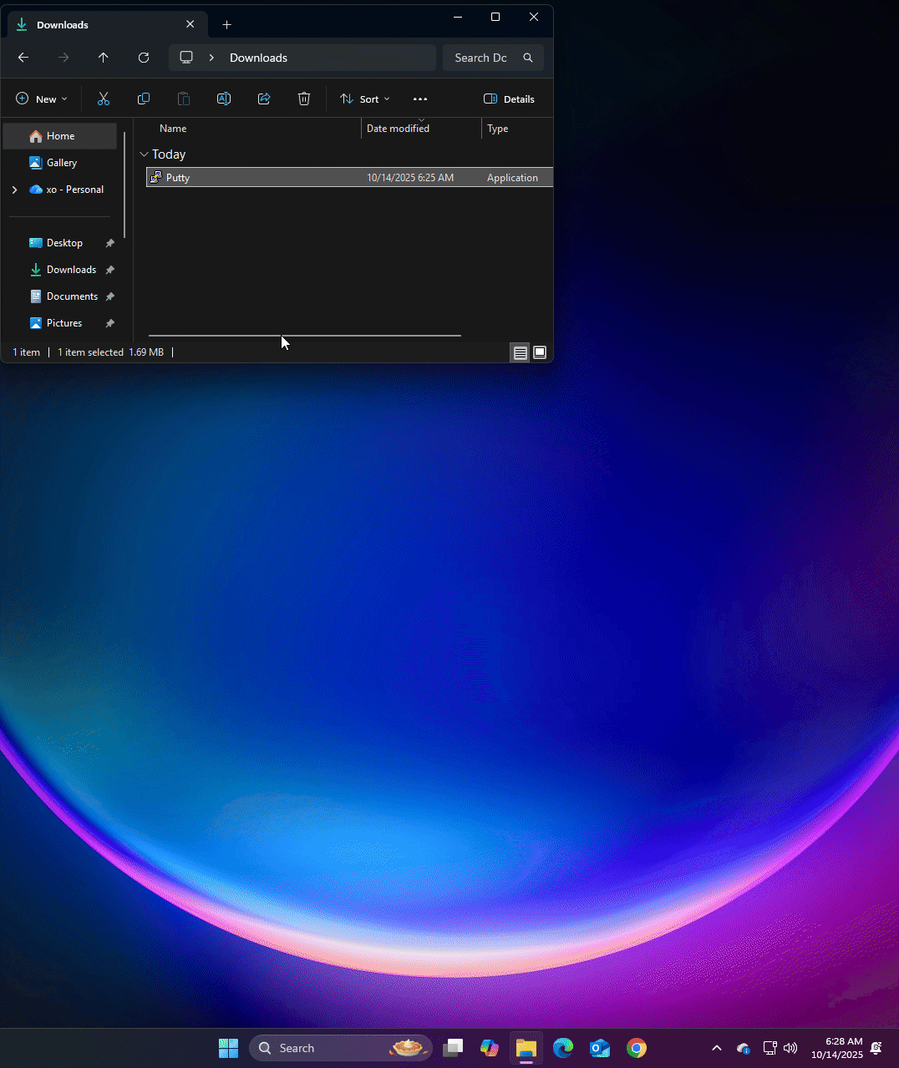
Task: Click the Share icon in toolbar
Action: (x=264, y=99)
